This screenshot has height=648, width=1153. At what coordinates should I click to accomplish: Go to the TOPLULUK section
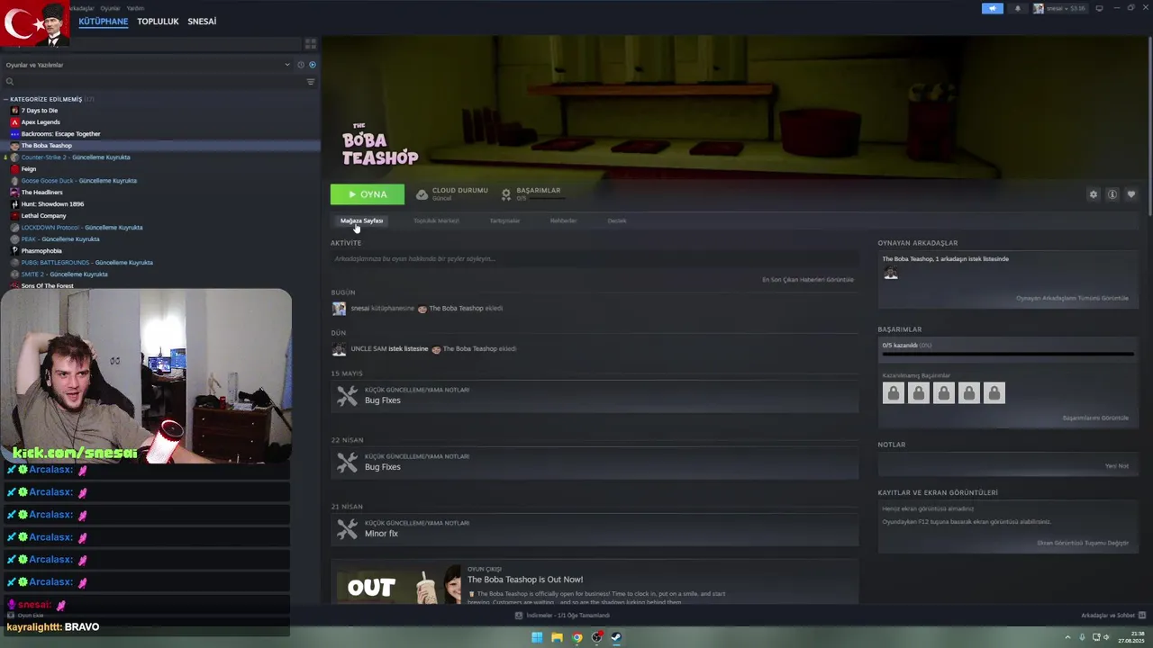pos(158,22)
